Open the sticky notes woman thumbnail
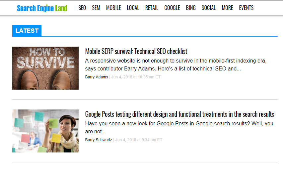Screen dimensions: 283x169 pyautogui.click(x=45, y=131)
